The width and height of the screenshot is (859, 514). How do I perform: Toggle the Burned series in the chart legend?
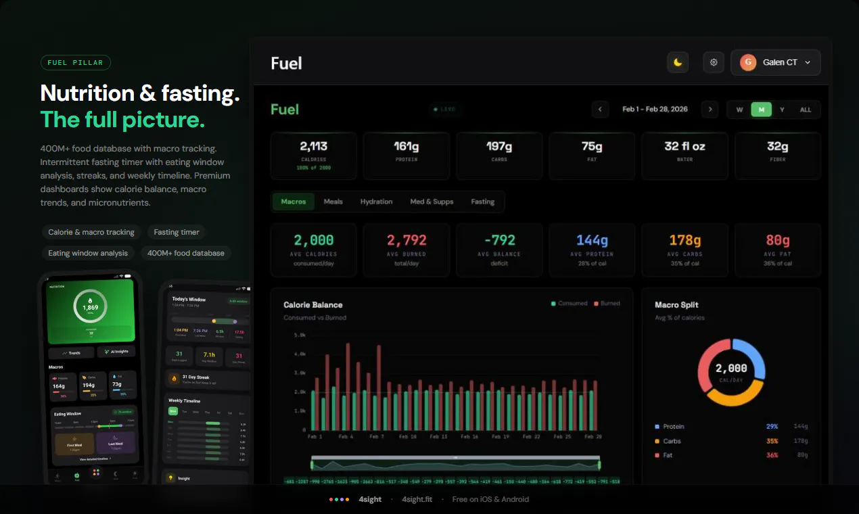click(x=607, y=304)
